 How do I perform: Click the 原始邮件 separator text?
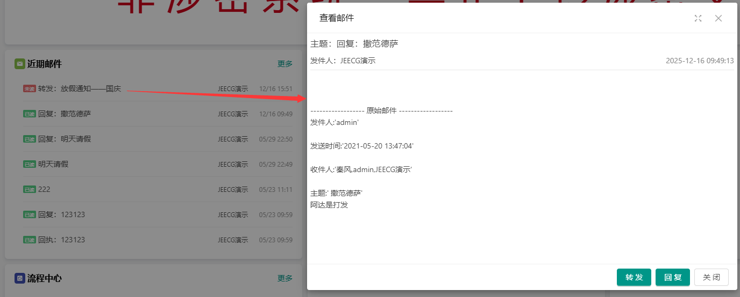coord(381,110)
